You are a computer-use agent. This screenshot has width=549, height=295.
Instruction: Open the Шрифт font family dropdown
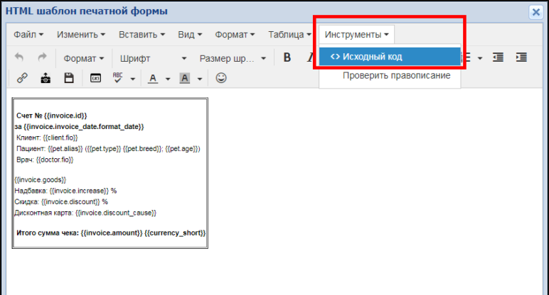(x=153, y=58)
